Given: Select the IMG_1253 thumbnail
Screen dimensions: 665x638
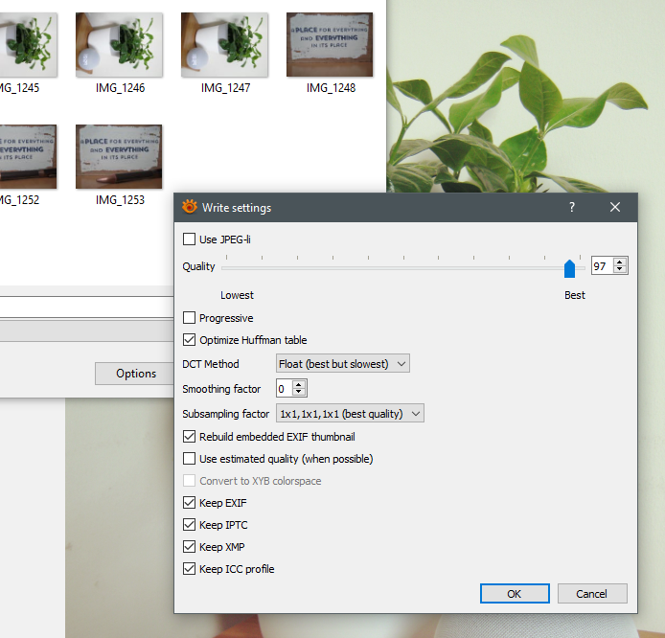Looking at the screenshot, I should point(119,156).
